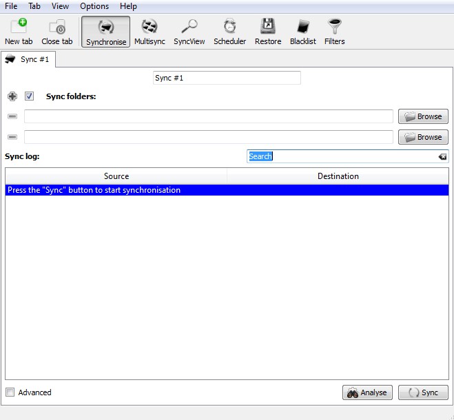
Task: Open the Restore tool
Action: pos(267,32)
